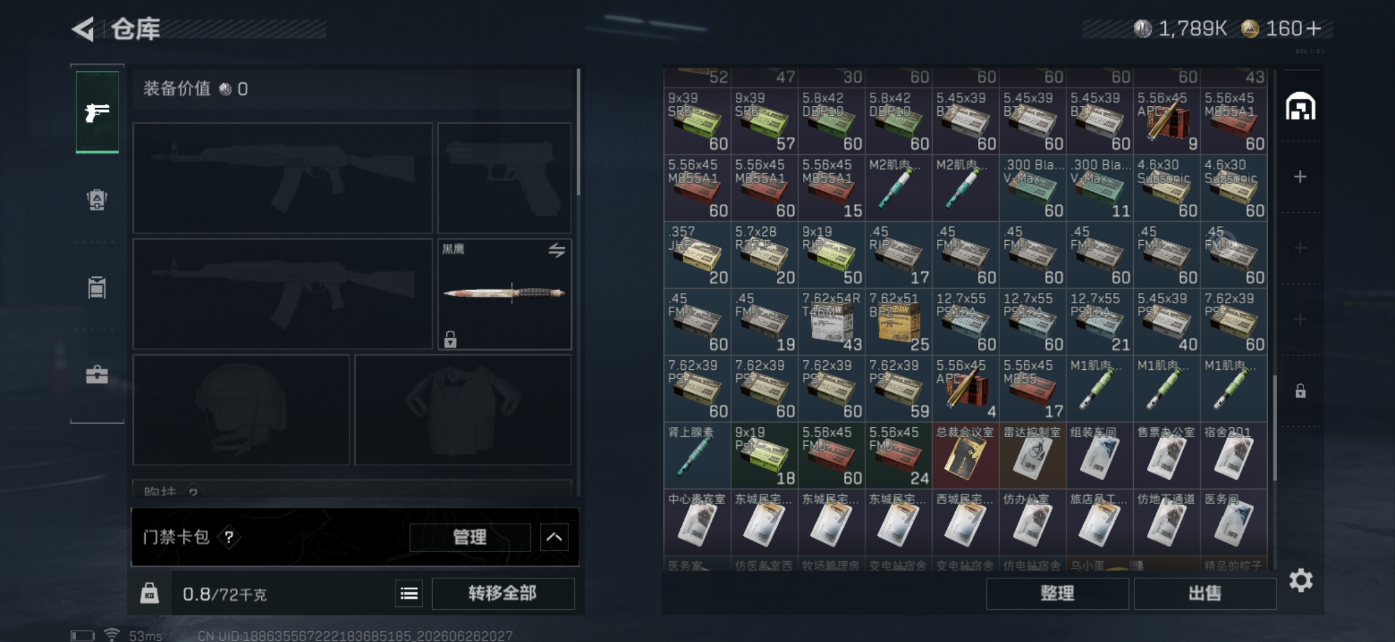
Task: Select the 5.56x45 M855A1 stack of 15
Action: (x=831, y=188)
